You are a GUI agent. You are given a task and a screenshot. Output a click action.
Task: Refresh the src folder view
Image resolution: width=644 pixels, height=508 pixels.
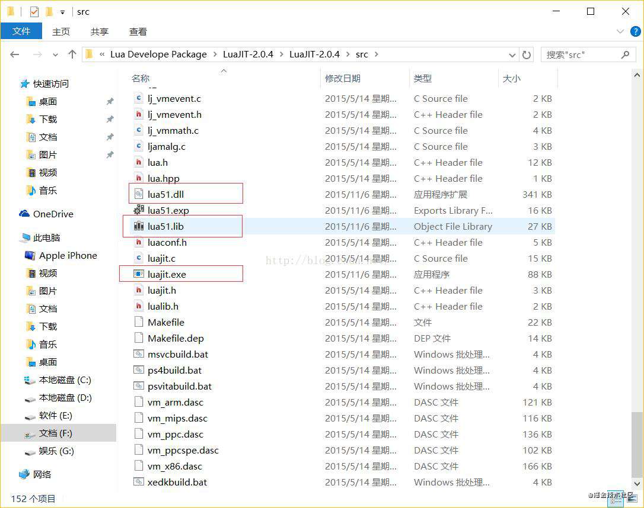(x=527, y=54)
